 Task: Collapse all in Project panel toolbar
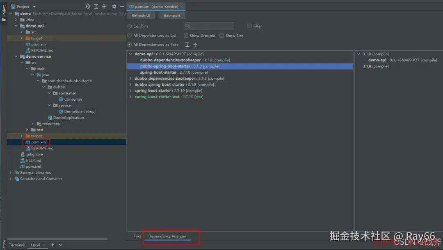[x=104, y=7]
